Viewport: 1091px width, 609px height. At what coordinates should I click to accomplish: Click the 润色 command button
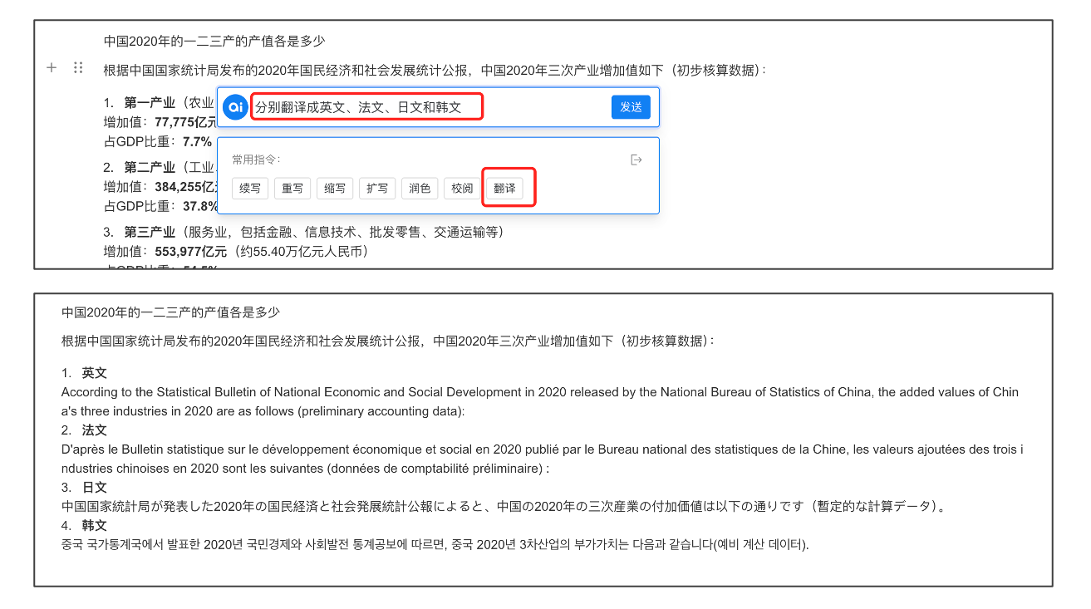click(420, 189)
